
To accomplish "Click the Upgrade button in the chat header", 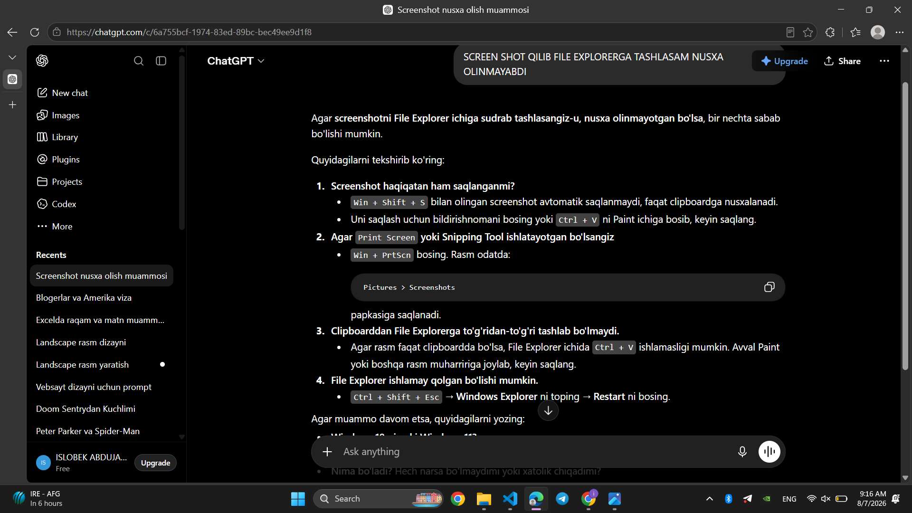I will coord(784,61).
